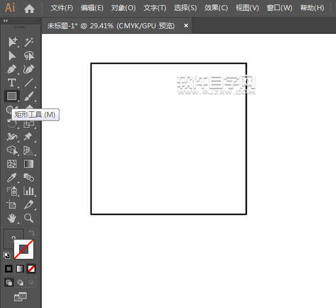
Task: Swap fill and stroke arrows
Action: point(32,232)
